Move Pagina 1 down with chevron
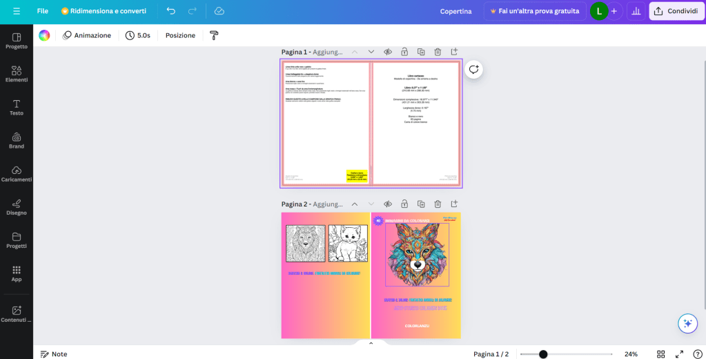The width and height of the screenshot is (706, 359). pyautogui.click(x=371, y=52)
